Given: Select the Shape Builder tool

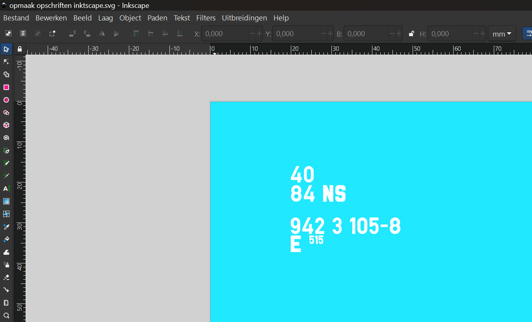Looking at the screenshot, I should click(x=6, y=74).
